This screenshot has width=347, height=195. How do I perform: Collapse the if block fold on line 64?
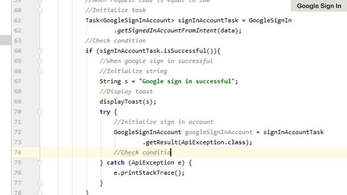click(40, 51)
